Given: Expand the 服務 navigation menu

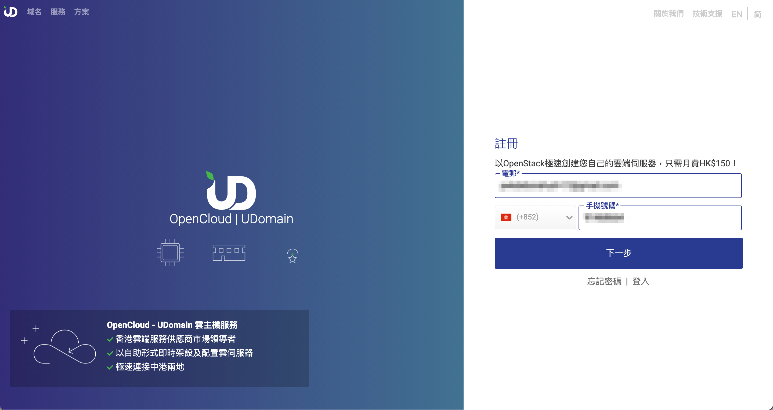Looking at the screenshot, I should point(58,12).
